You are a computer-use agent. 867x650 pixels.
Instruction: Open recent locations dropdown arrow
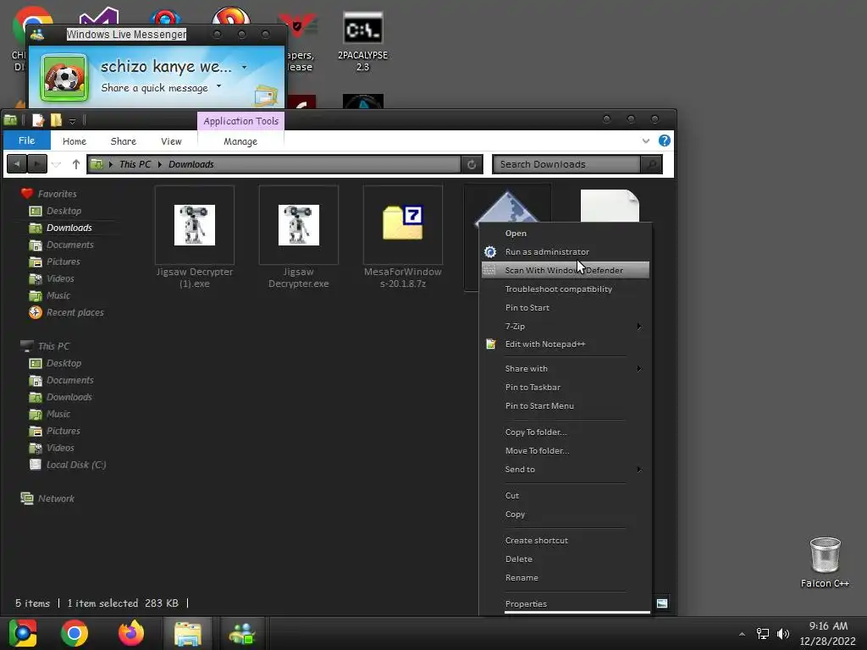click(56, 164)
